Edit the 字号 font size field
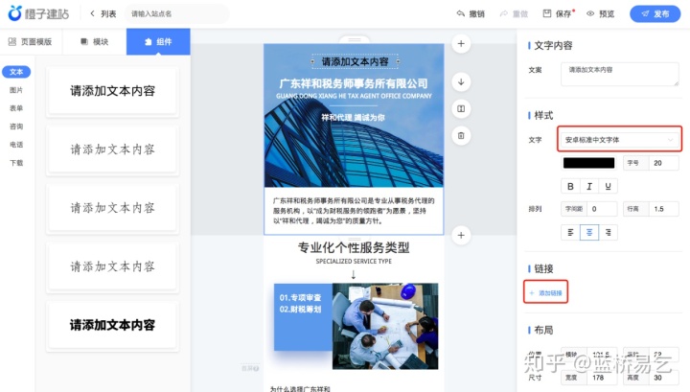 click(x=663, y=163)
